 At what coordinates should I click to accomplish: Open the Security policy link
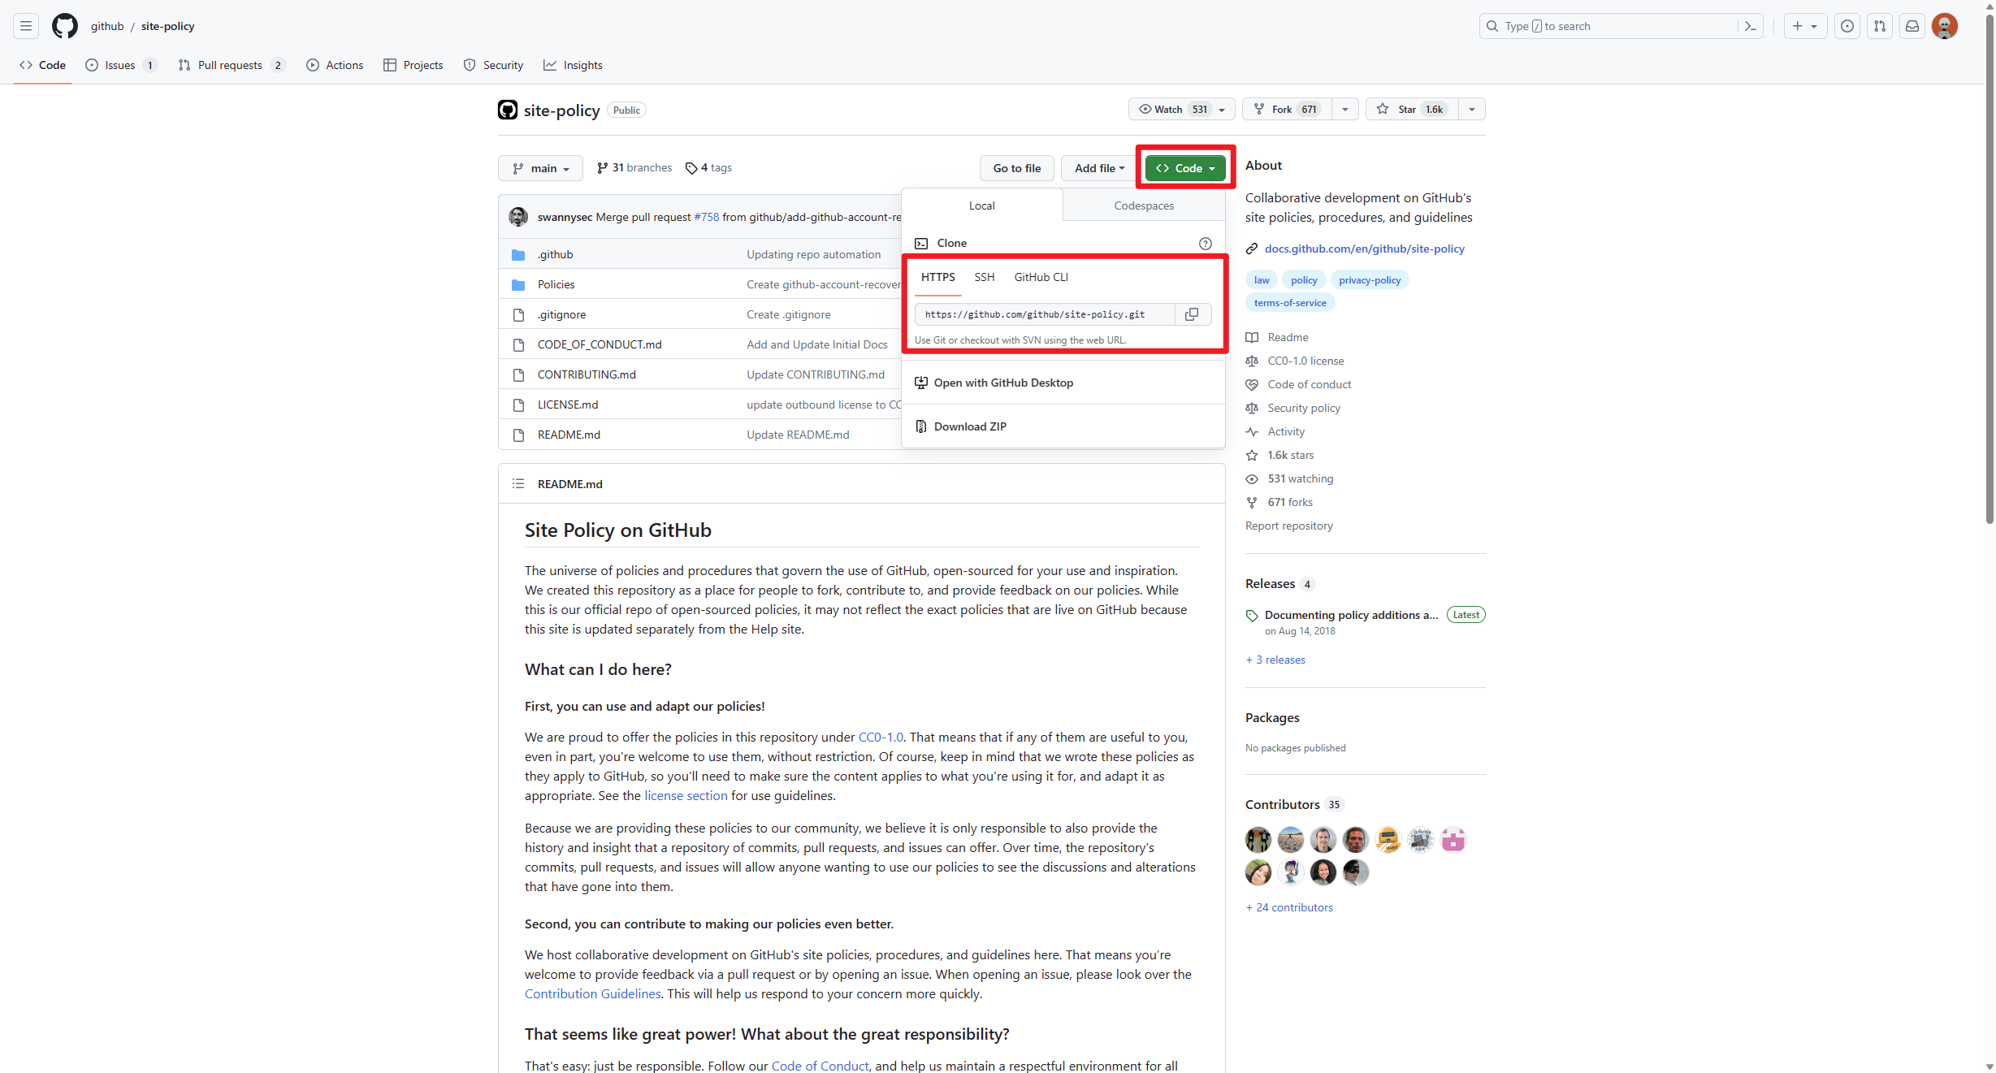pyautogui.click(x=1304, y=409)
